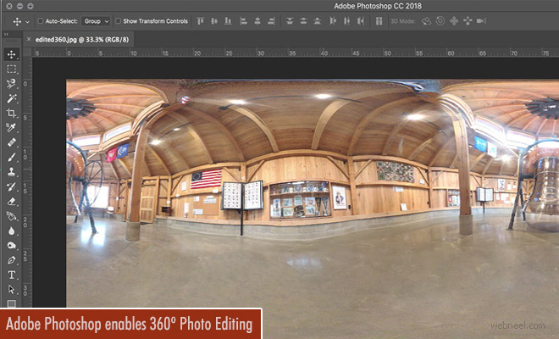Image resolution: width=559 pixels, height=339 pixels.
Task: Select the Rectangular Marquee tool
Action: coord(11,69)
